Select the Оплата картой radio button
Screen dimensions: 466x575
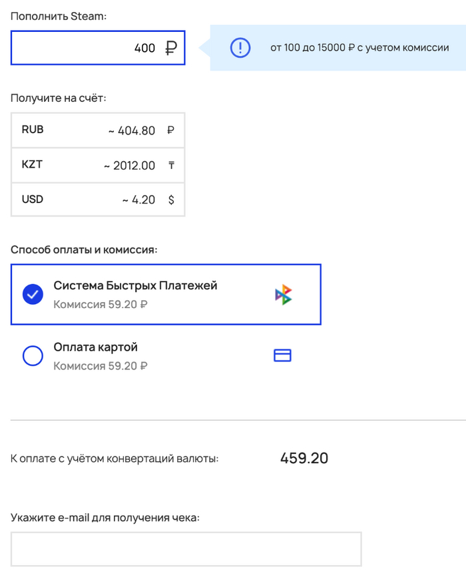(x=33, y=356)
